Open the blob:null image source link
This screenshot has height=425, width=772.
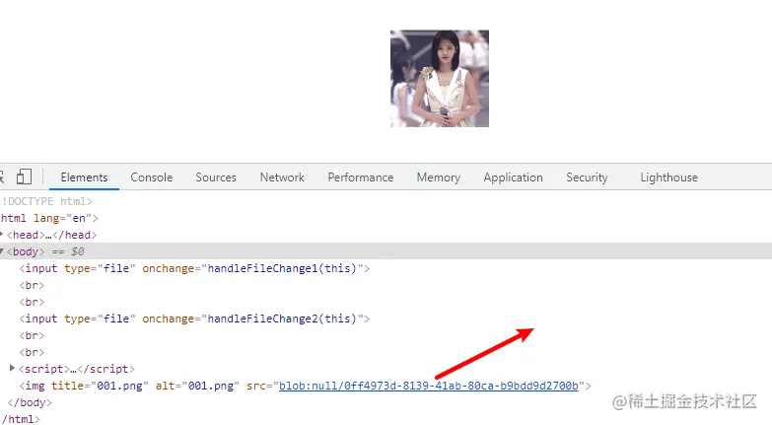[x=428, y=386]
